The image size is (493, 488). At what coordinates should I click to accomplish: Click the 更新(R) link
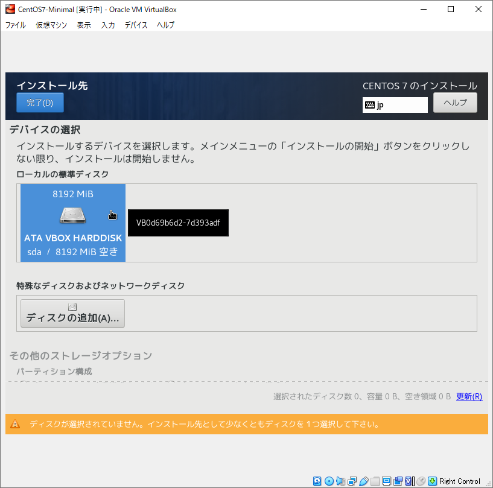[469, 396]
